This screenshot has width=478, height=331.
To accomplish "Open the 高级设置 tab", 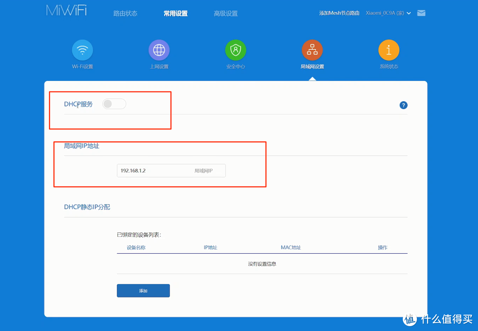I will point(225,13).
